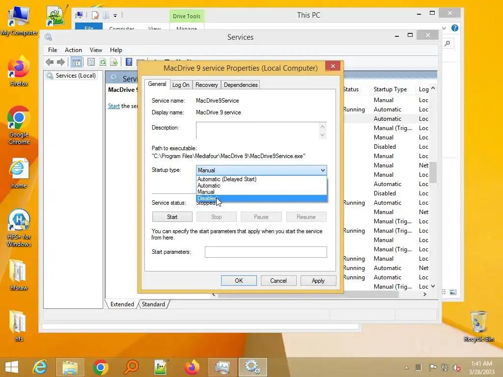Click the Properties quick access icon in This PC
Image resolution: width=503 pixels, height=377 pixels.
[95, 15]
